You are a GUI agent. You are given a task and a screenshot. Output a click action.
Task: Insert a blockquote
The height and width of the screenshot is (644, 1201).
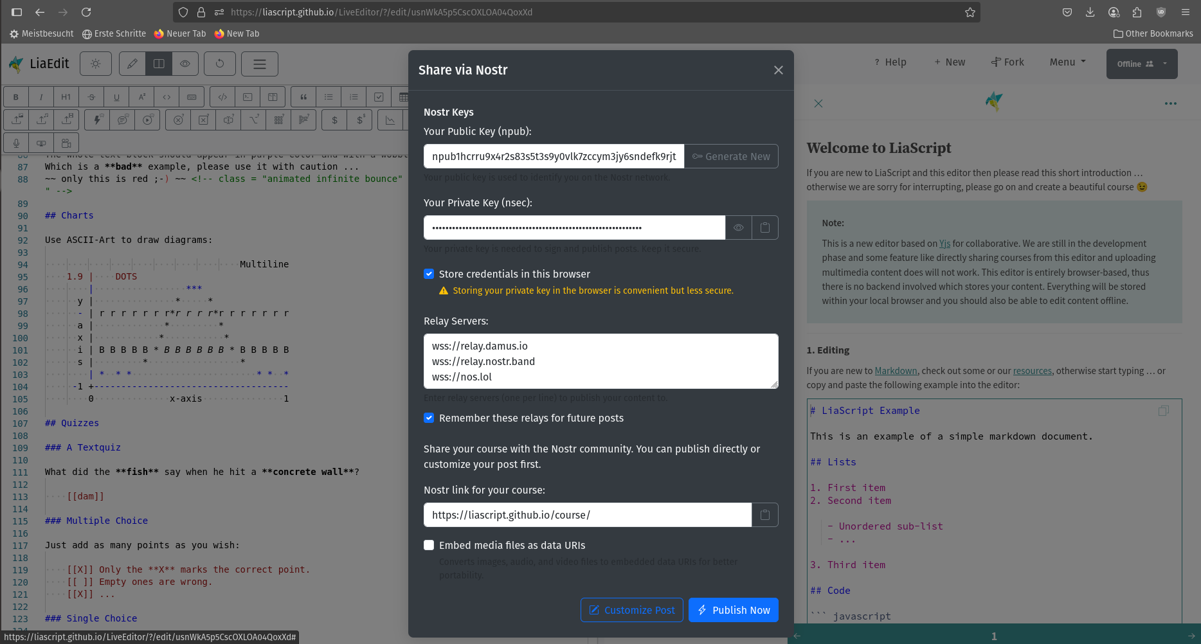pos(303,97)
